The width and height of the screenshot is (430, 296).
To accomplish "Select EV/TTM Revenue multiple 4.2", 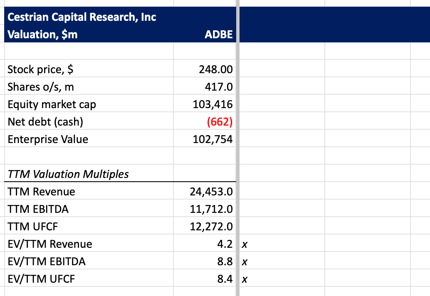I will (x=225, y=244).
